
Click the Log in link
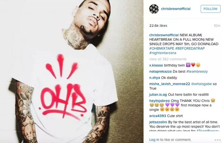(x=154, y=140)
